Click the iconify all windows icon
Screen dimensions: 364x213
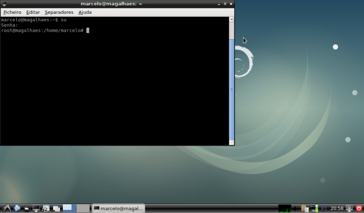(x=56, y=208)
